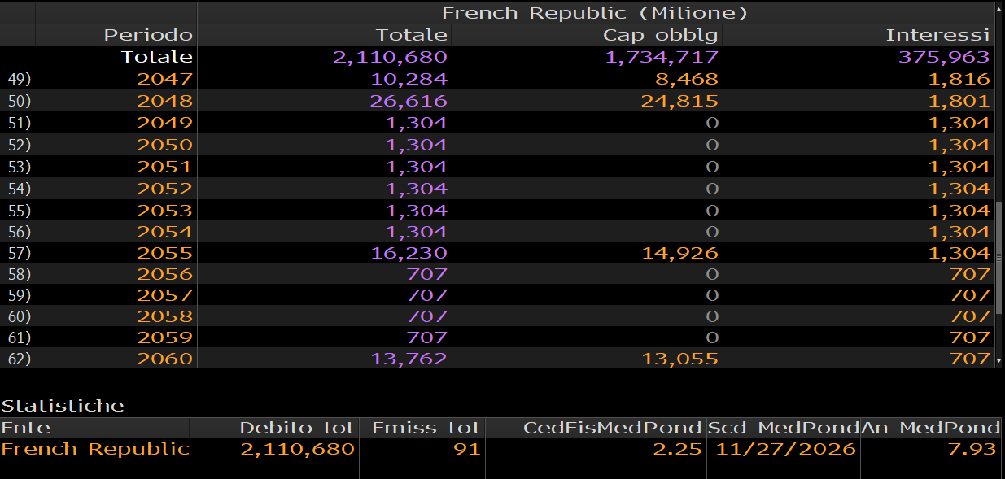The image size is (1005, 479).
Task: Click the Cap obblg total 1,734,717
Action: (x=662, y=57)
